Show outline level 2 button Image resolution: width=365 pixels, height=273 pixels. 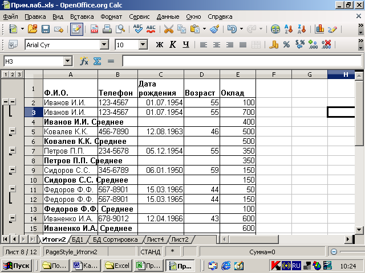coord(13,75)
